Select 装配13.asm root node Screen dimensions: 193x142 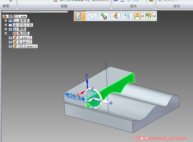pos(15,16)
